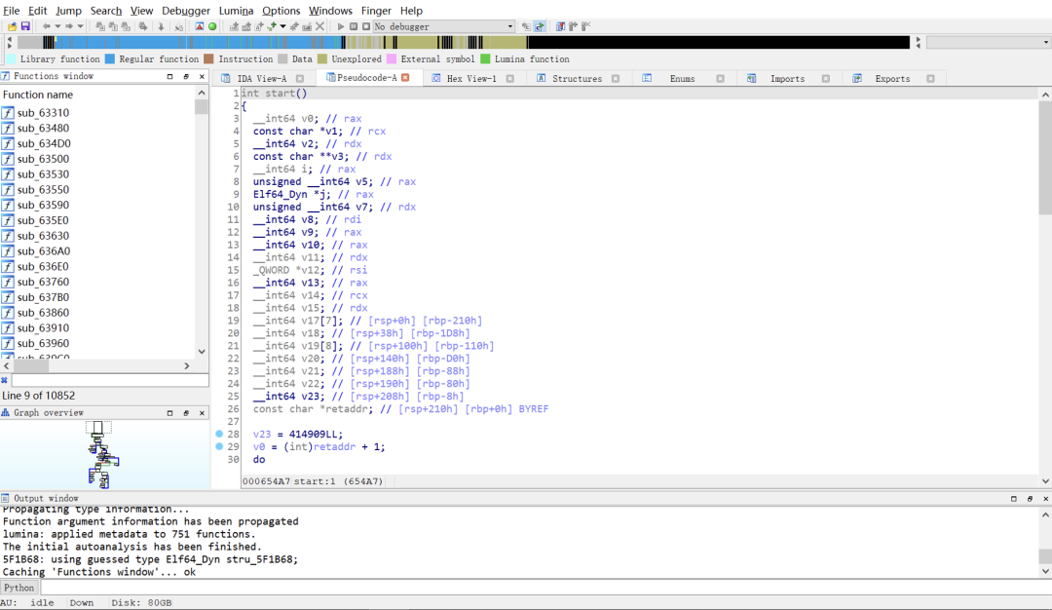Start process with the play icon
The height and width of the screenshot is (610, 1052).
[x=341, y=26]
